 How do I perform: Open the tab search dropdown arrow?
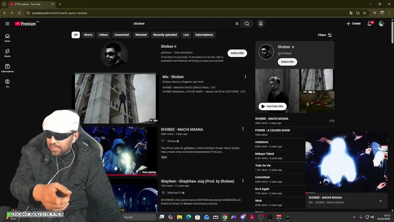coord(4,4)
